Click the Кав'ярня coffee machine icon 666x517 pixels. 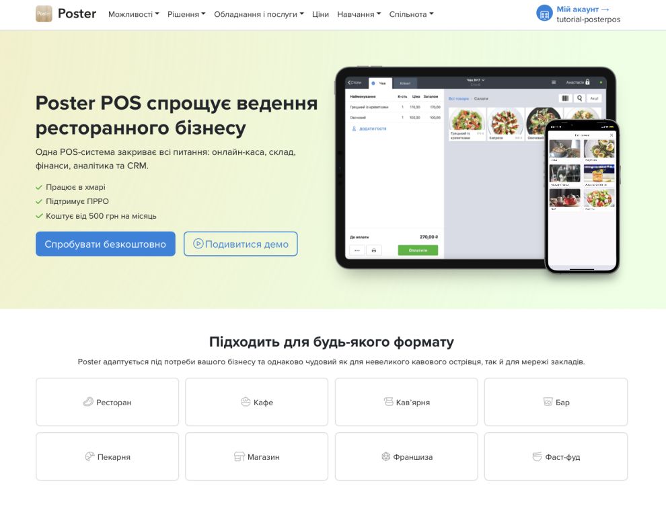coord(388,402)
